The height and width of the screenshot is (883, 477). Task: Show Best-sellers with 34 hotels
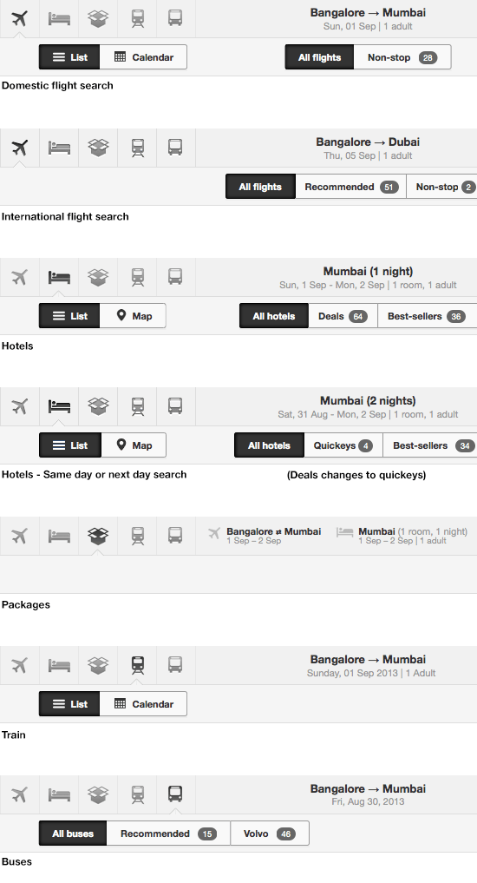(430, 445)
